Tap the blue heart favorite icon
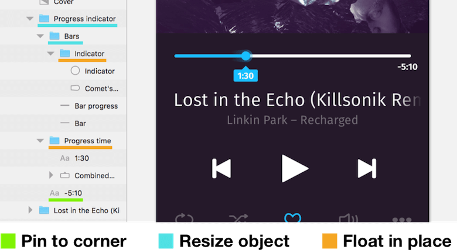457x250 pixels. 292,217
